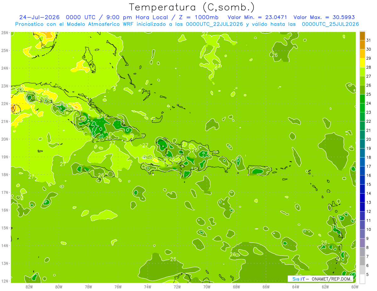This screenshot has width=377, height=291.
Task: Click the '80W' longitude axis label
Action: [x=59, y=287]
